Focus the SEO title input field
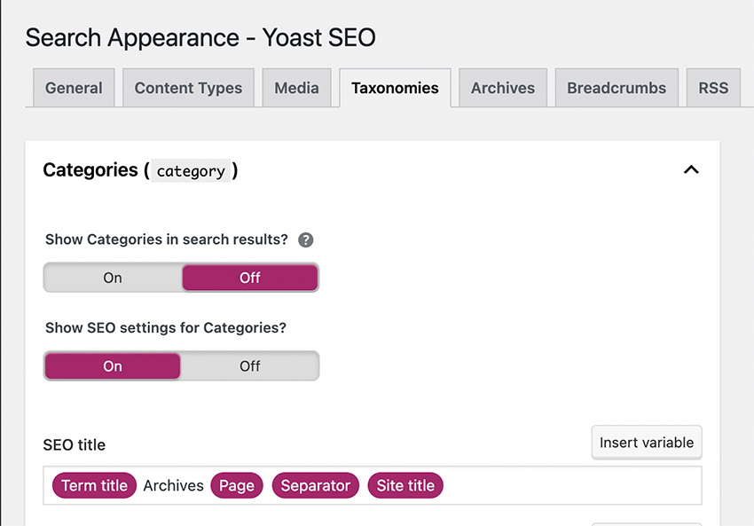Screen dimensions: 754x526 (x=373, y=485)
